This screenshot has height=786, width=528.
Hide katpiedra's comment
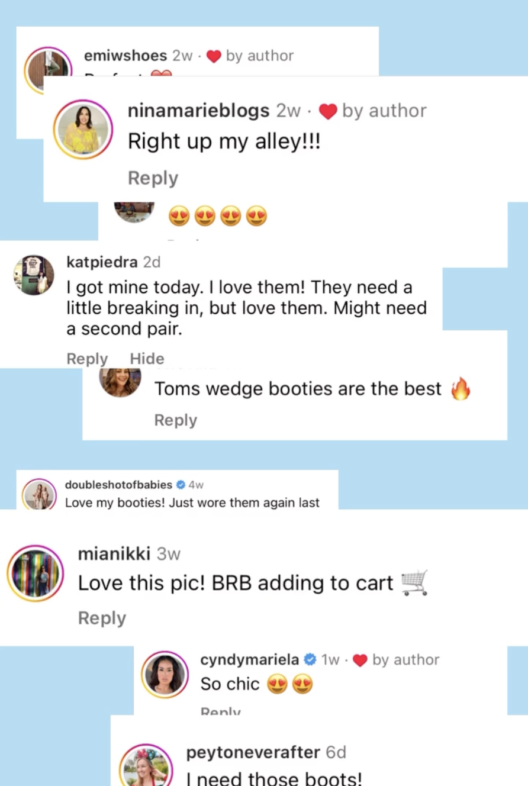147,359
